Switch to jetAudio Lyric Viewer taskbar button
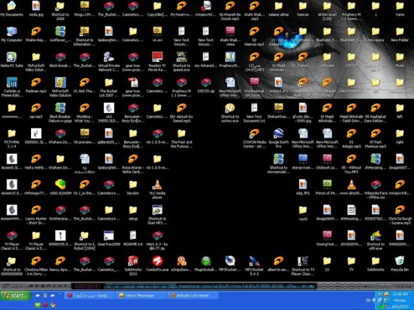The image size is (414, 310). [x=188, y=295]
